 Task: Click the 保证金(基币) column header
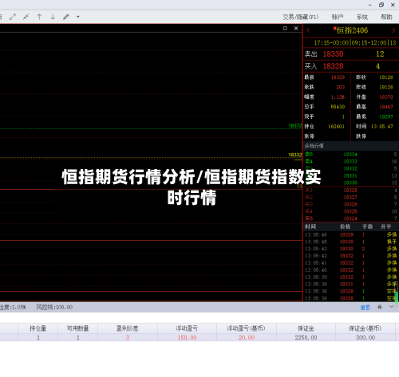(365, 328)
